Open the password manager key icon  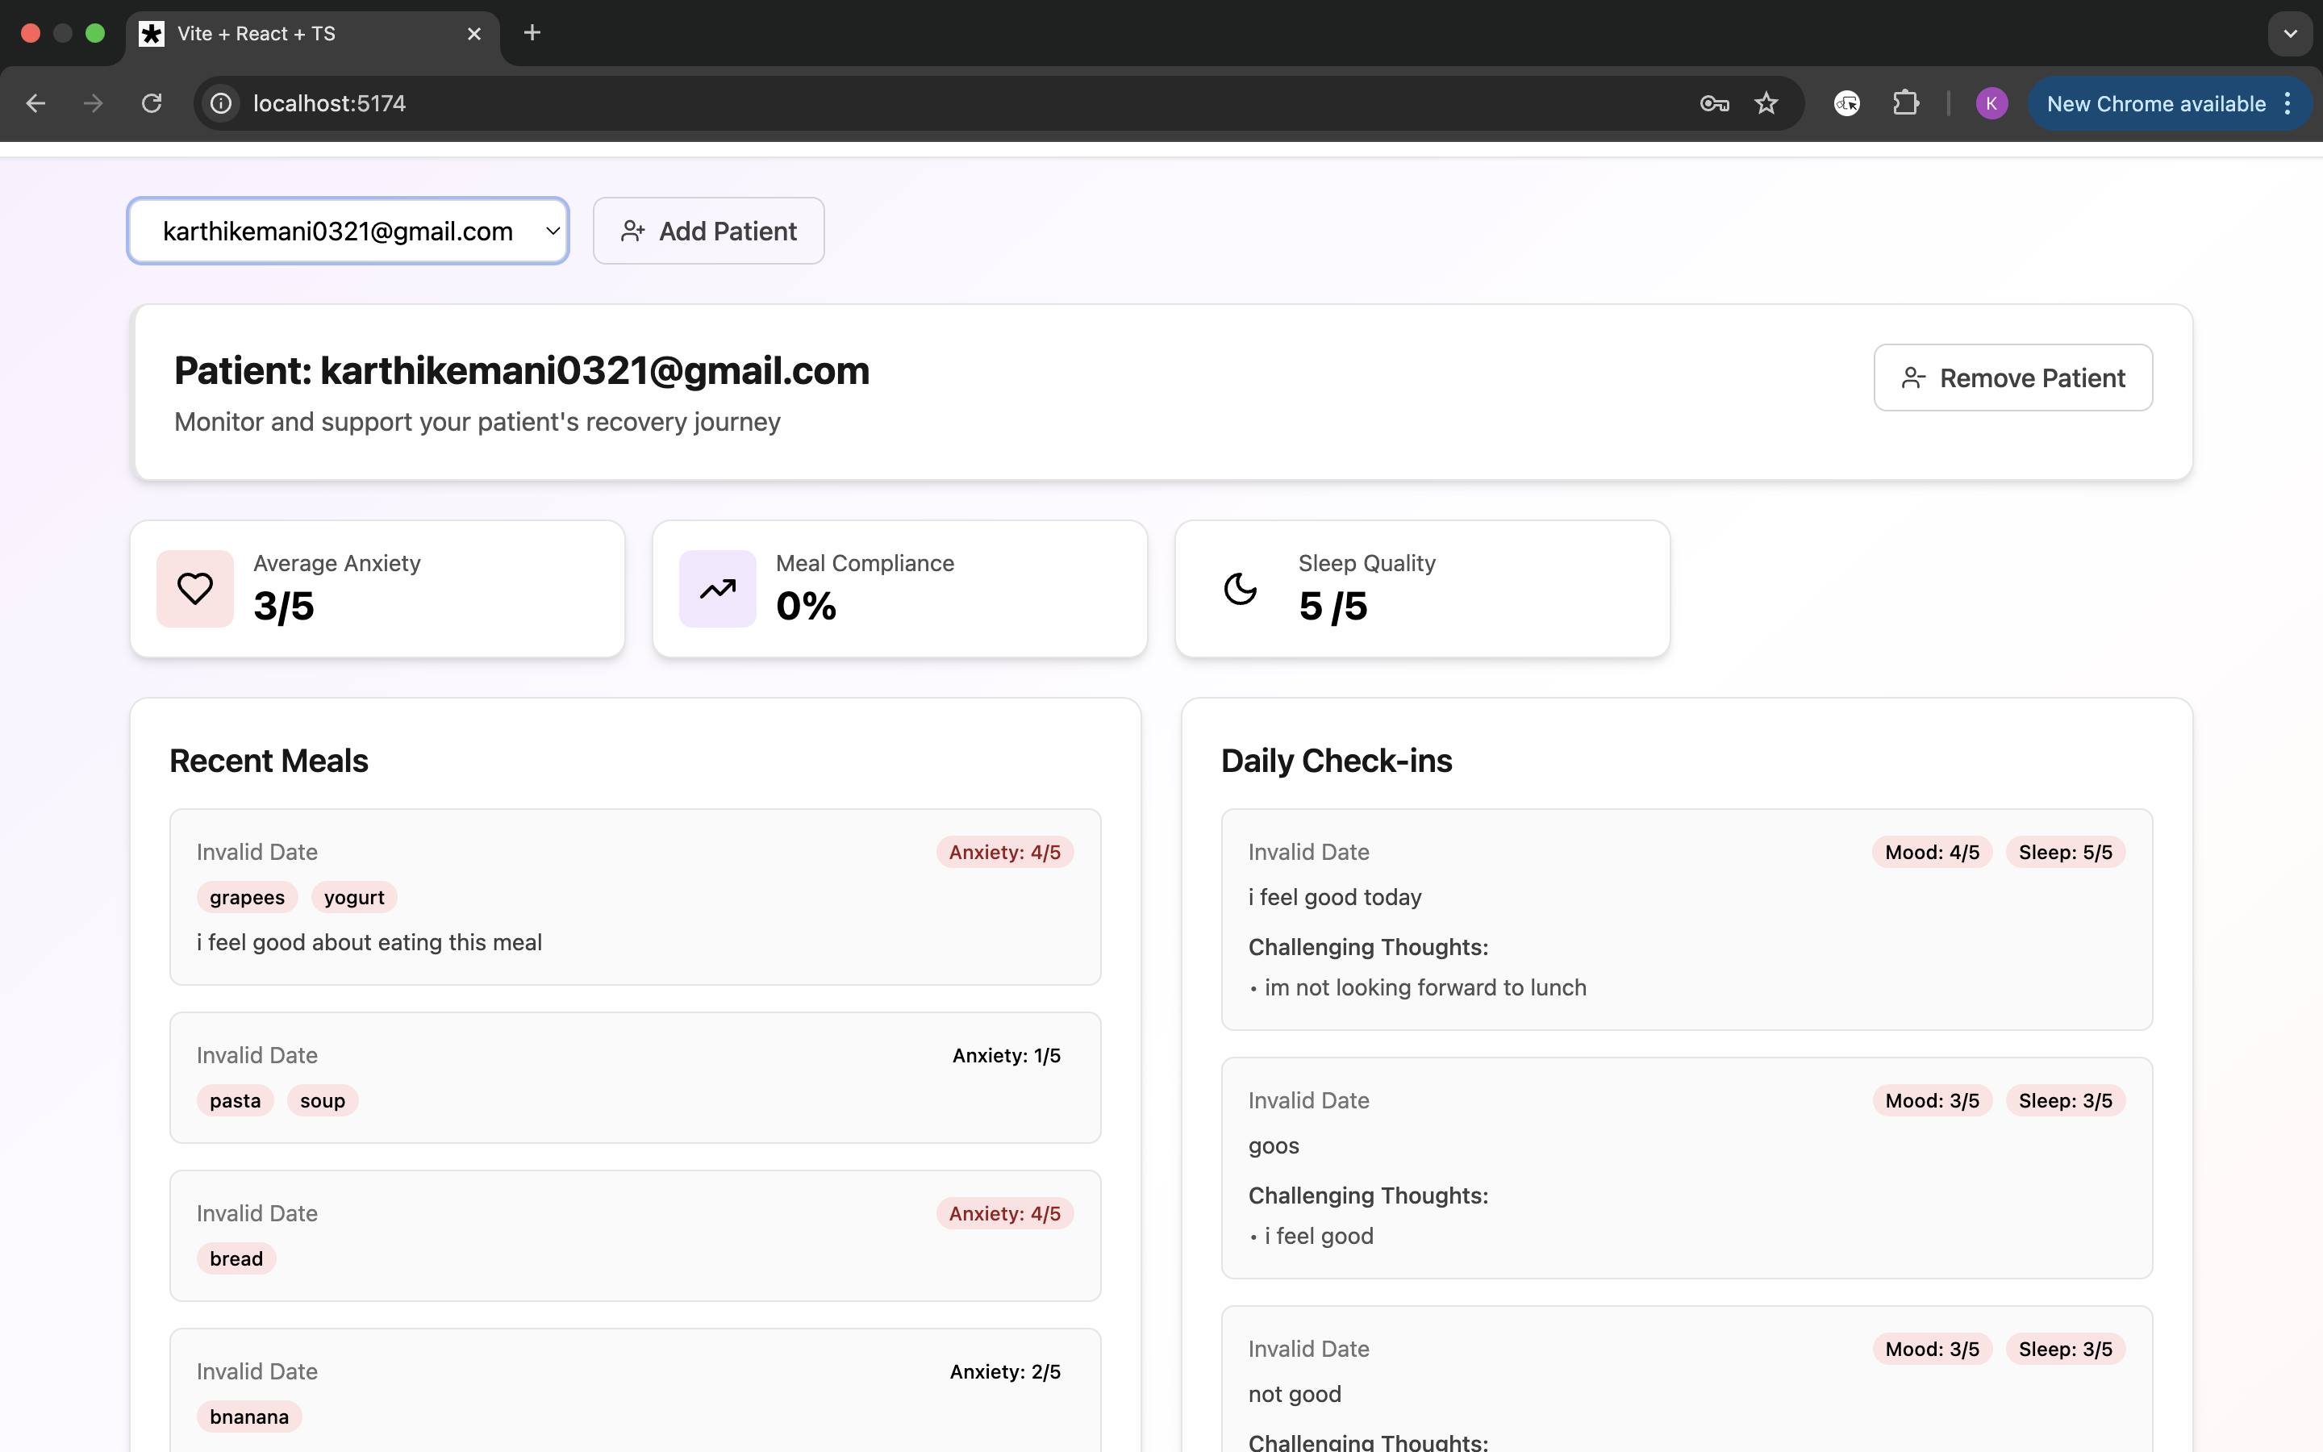tap(1714, 104)
